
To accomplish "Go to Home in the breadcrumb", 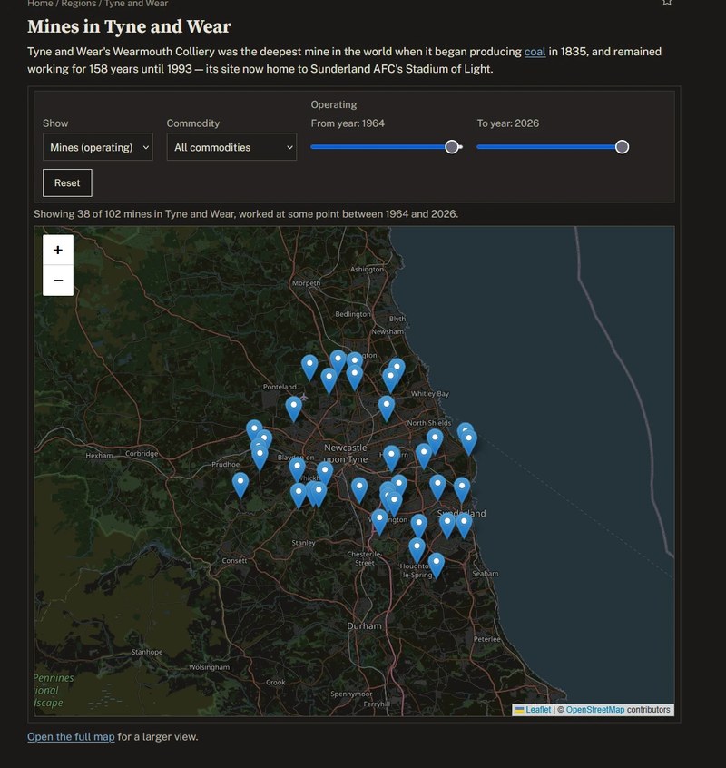I will click(40, 4).
